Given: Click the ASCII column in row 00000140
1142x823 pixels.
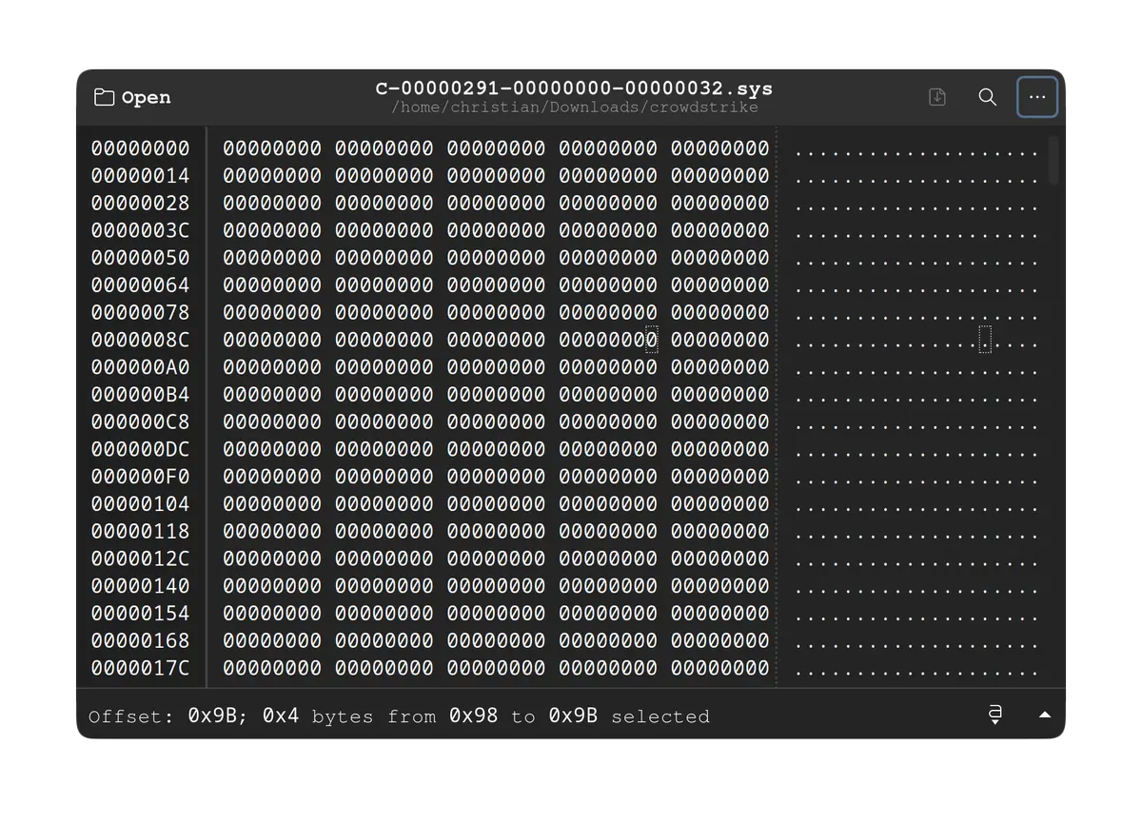Looking at the screenshot, I should [x=915, y=586].
